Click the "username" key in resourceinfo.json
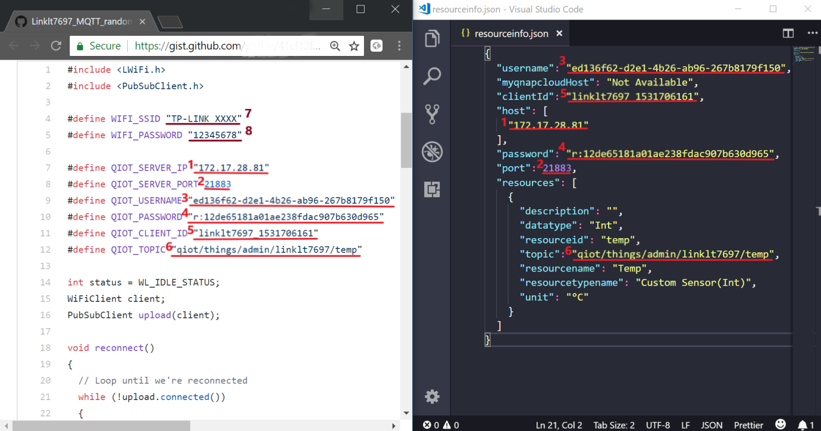Image resolution: width=821 pixels, height=431 pixels. (x=525, y=68)
